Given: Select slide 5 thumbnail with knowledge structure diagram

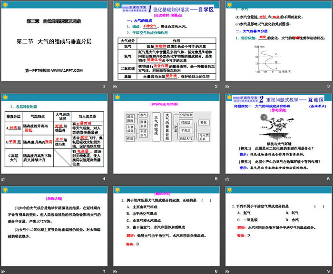Looking at the screenshot, I should coord(166,134).
